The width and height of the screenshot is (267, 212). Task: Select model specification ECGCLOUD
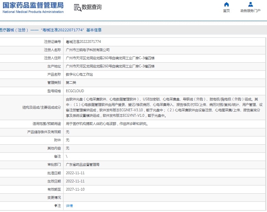point(75,91)
